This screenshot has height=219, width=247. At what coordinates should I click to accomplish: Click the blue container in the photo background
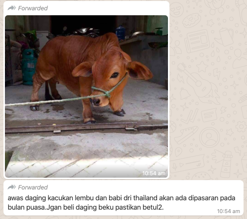pyautogui.click(x=121, y=33)
